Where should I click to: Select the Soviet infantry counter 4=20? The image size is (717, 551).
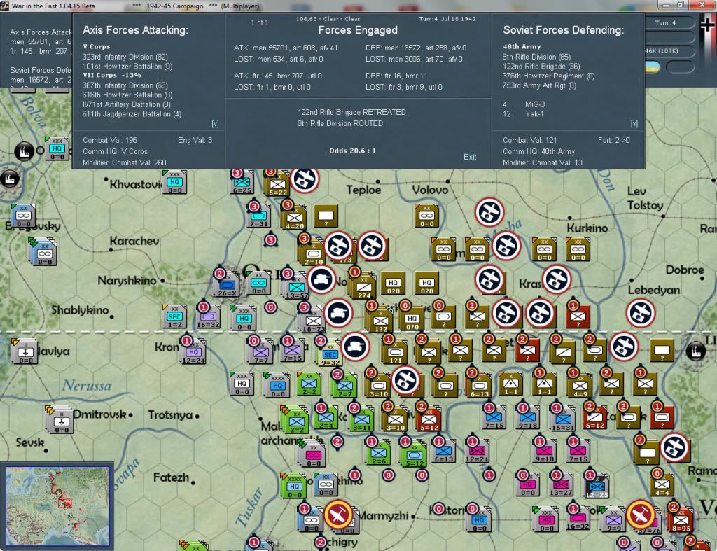pyautogui.click(x=295, y=218)
